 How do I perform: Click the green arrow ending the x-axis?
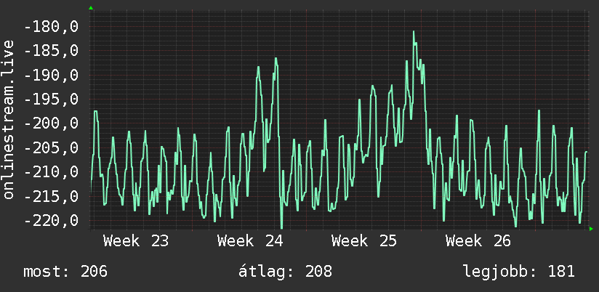click(x=591, y=229)
